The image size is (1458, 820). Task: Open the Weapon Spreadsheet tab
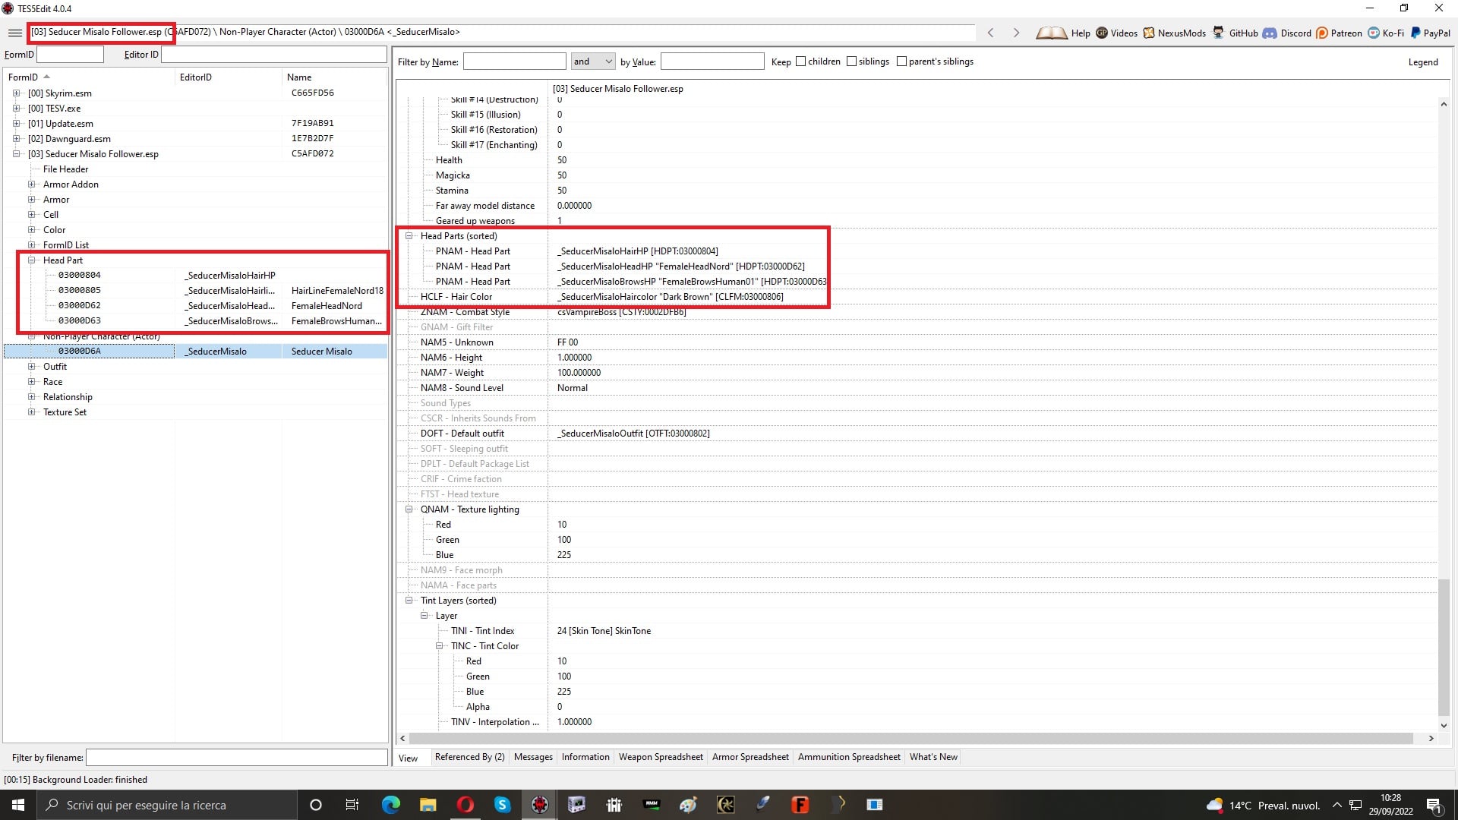point(661,757)
